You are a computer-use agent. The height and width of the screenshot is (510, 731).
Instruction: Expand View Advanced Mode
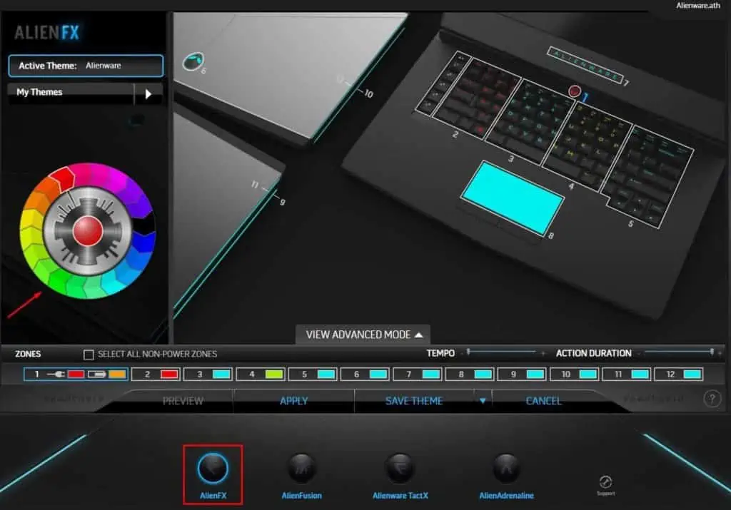362,335
